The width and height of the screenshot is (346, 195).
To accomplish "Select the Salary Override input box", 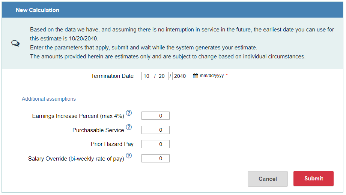I will pos(155,158).
